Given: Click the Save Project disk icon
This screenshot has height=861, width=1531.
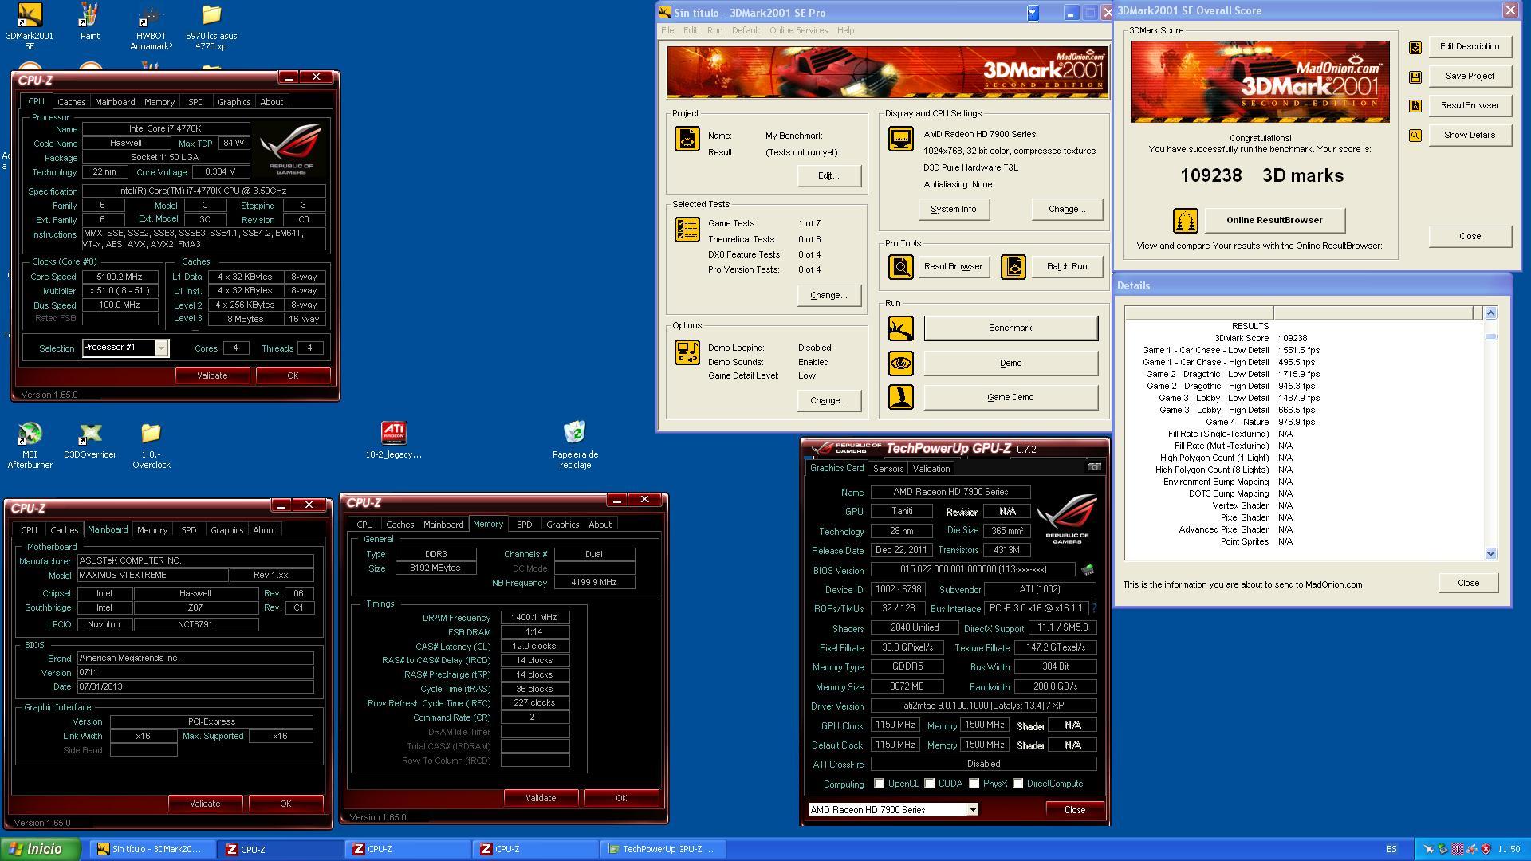Looking at the screenshot, I should click(1415, 77).
